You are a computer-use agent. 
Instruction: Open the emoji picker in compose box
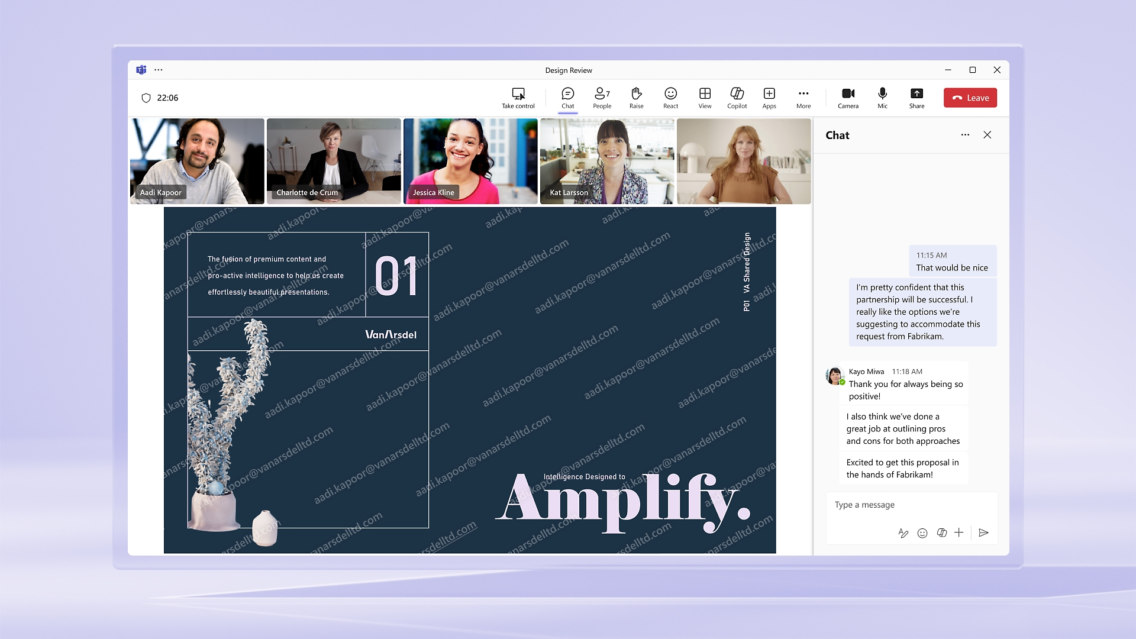pyautogui.click(x=922, y=533)
